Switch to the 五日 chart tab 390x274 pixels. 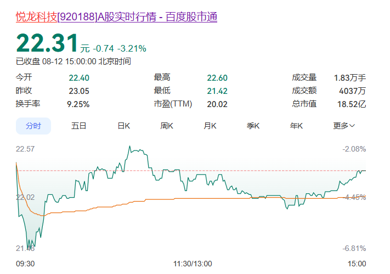[x=78, y=126]
